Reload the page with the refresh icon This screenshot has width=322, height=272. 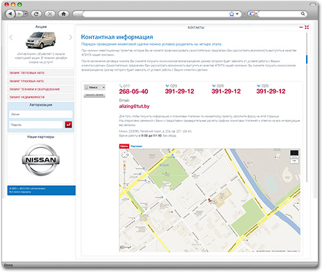[x=36, y=14]
